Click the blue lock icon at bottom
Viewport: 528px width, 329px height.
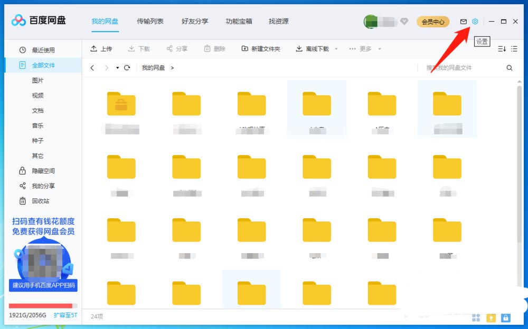(x=506, y=318)
